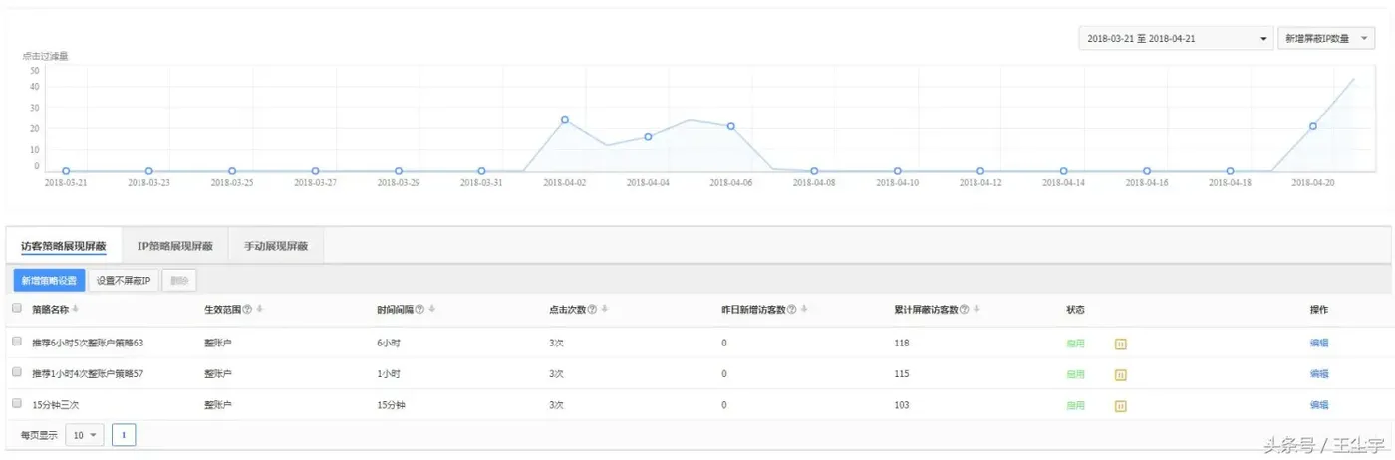Viewport: 1395px width, 460px height.
Task: Click strategy name 推荐6小时5次整账户策略63
Action: [88, 343]
